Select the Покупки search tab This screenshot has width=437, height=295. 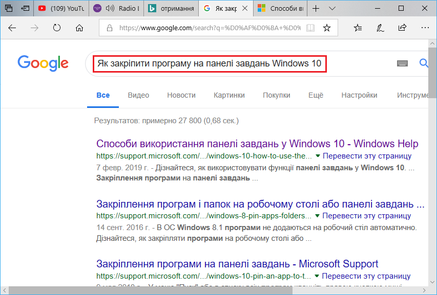coord(277,95)
